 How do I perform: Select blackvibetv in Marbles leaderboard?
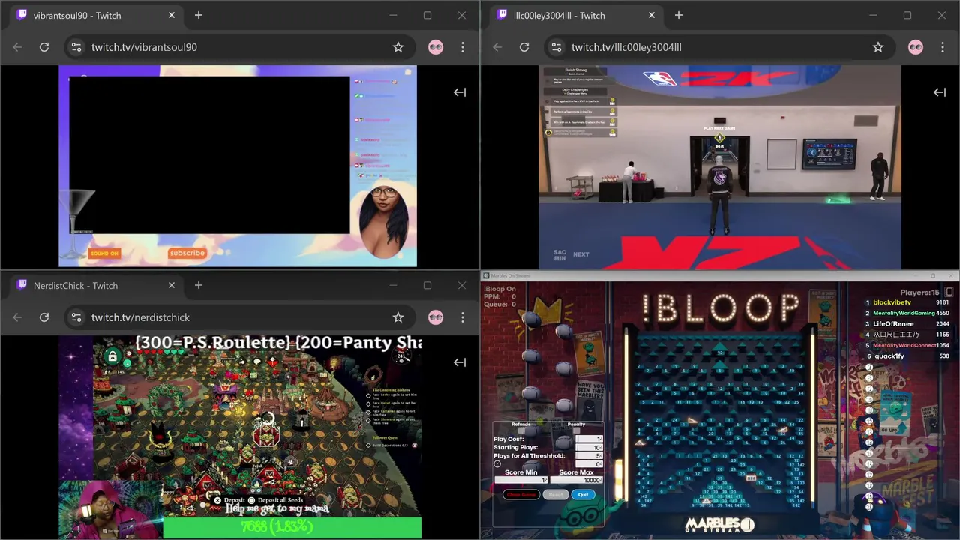pyautogui.click(x=893, y=302)
